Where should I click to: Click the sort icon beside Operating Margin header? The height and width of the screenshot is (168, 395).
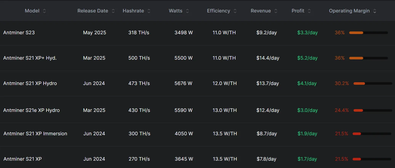[375, 11]
